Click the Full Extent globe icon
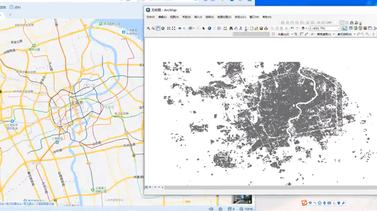377x211 pixels. click(164, 28)
